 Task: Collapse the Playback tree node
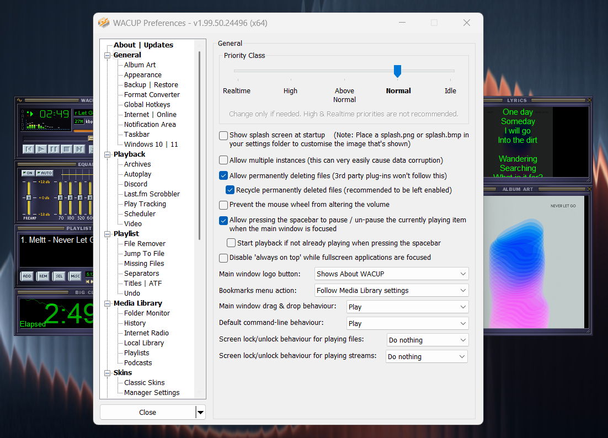(x=108, y=154)
